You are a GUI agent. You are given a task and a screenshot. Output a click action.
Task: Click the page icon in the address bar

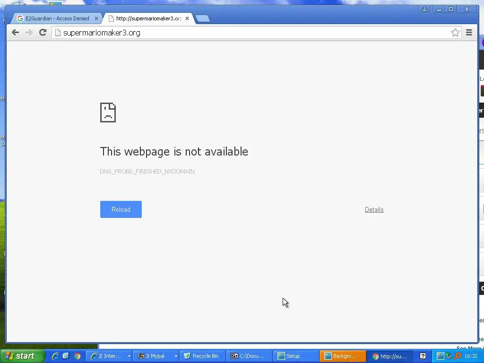click(58, 33)
